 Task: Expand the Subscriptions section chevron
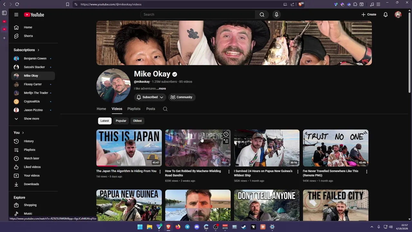38,50
